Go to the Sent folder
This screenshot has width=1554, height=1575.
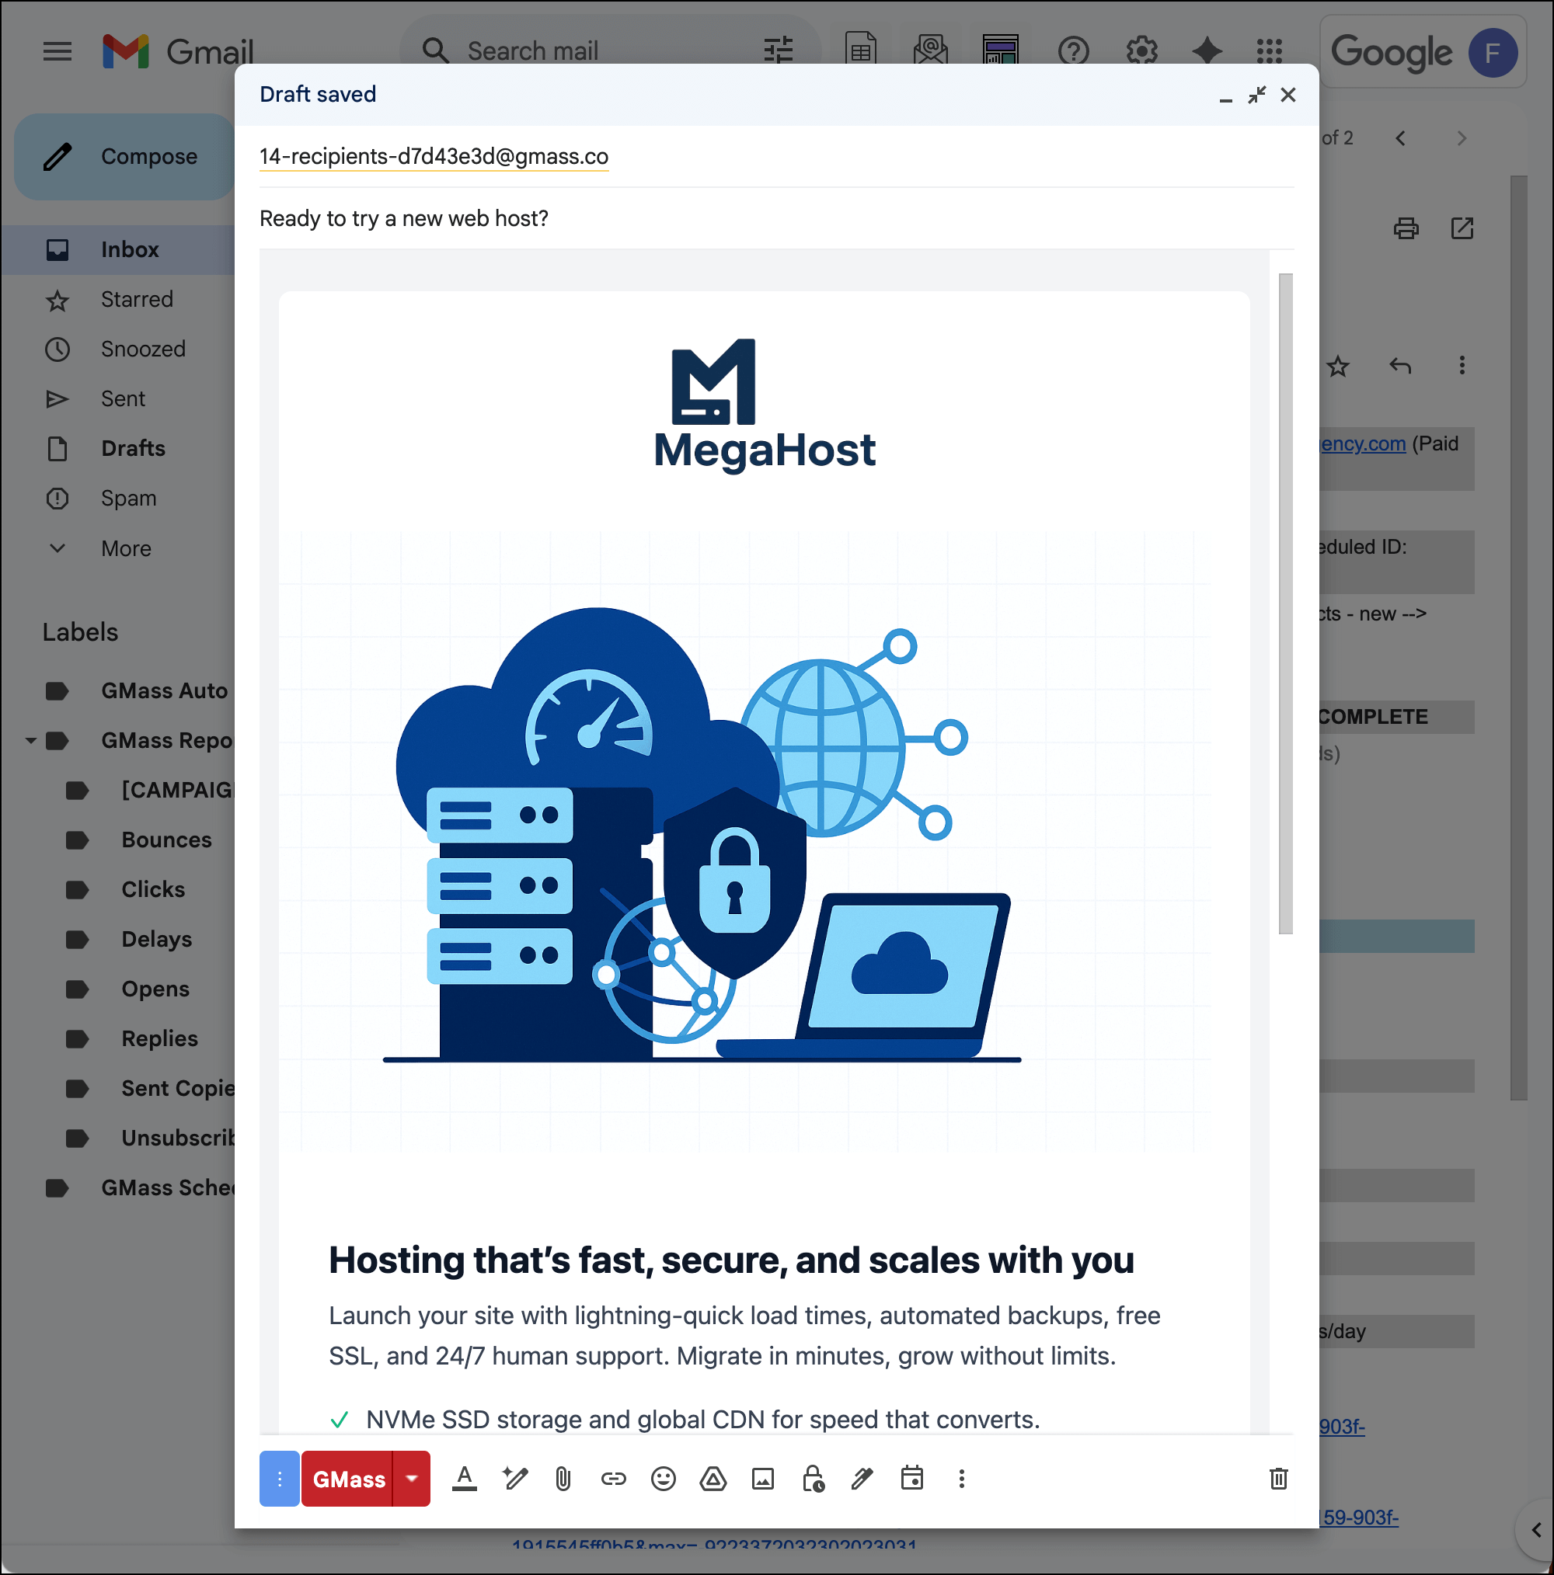pos(122,398)
